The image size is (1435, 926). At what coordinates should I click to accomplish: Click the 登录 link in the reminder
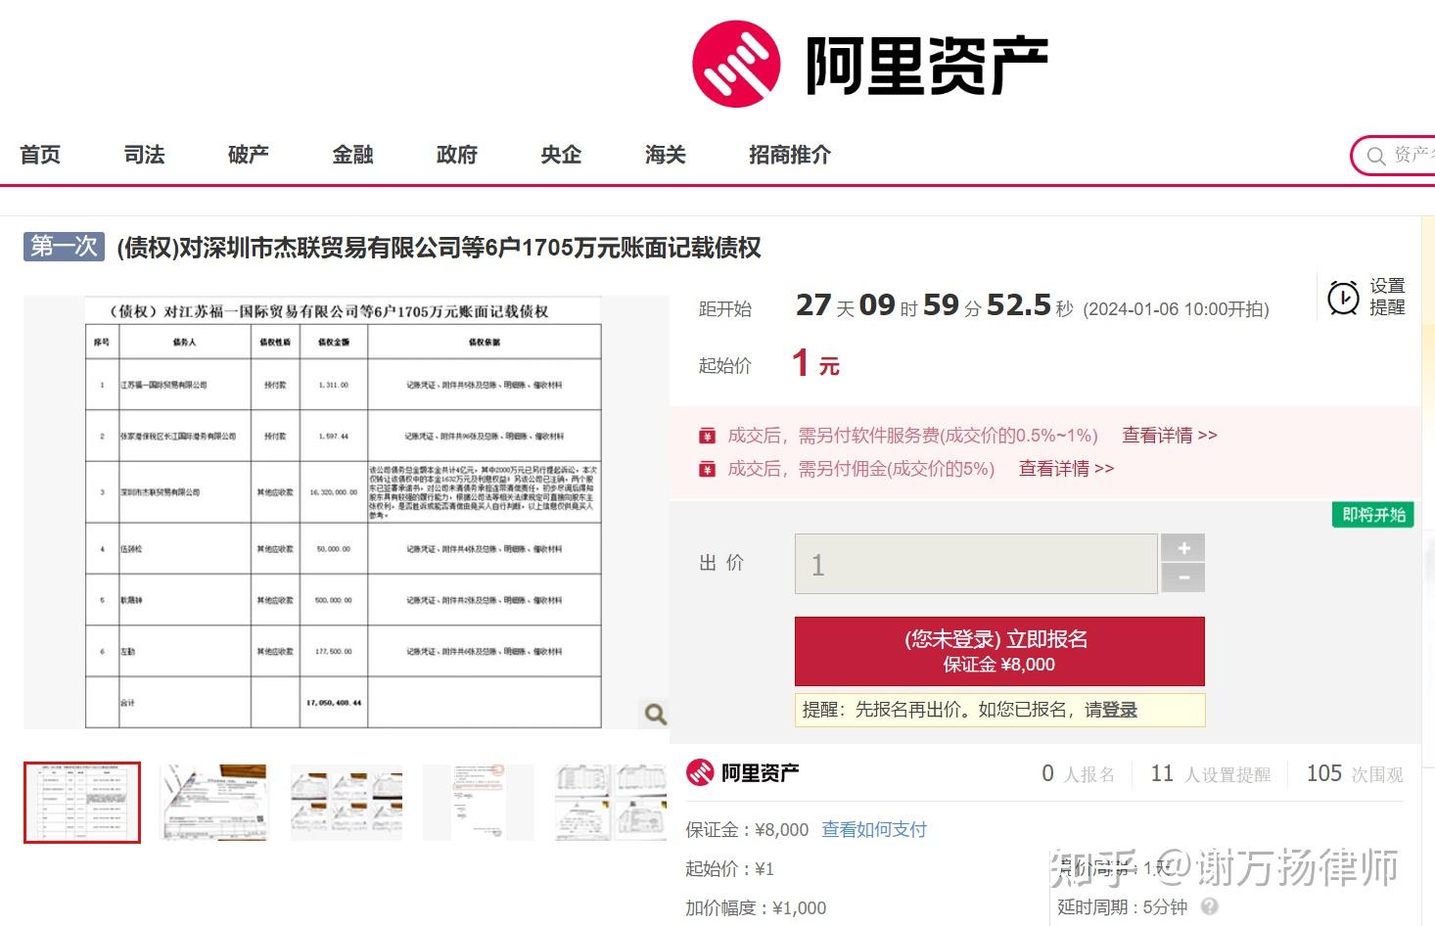coord(1120,710)
